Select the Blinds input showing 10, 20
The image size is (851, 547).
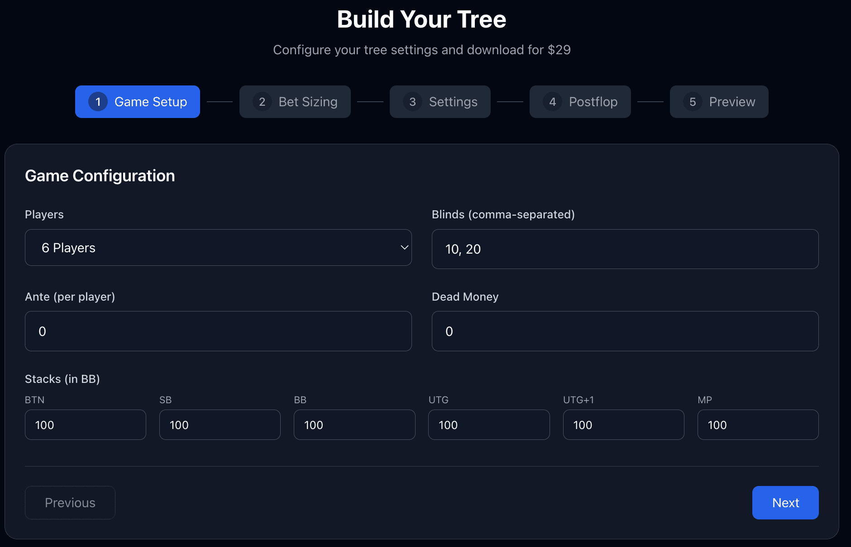coord(625,249)
